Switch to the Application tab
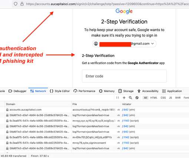Viewport: 189px width, 158px height. [x=172, y=91]
